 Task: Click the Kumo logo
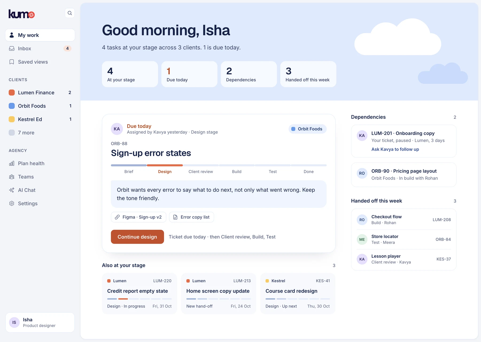coord(22,14)
